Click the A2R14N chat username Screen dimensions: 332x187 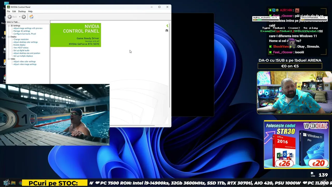[286, 10]
